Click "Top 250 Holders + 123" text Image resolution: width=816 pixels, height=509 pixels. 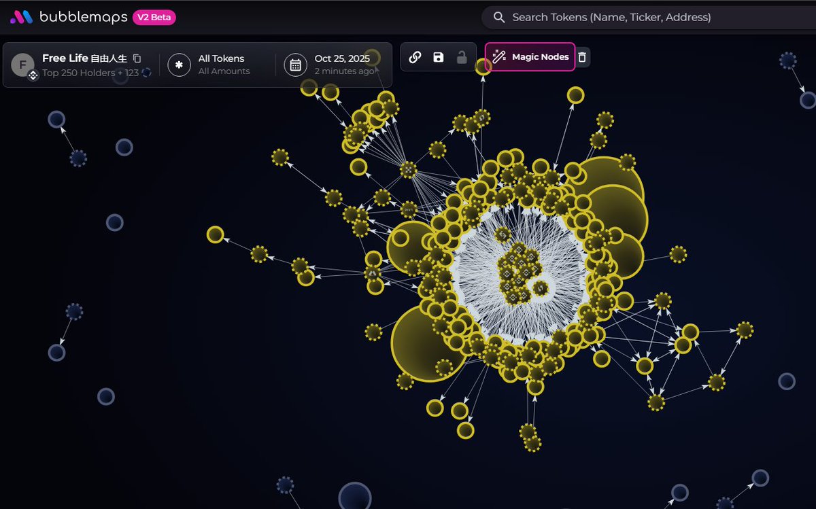pos(91,72)
